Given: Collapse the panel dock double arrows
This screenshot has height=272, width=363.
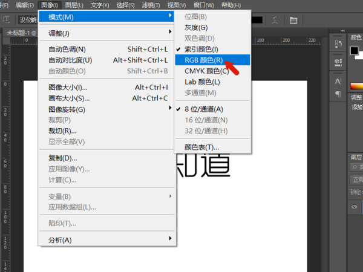Looking at the screenshot, I should tap(343, 31).
